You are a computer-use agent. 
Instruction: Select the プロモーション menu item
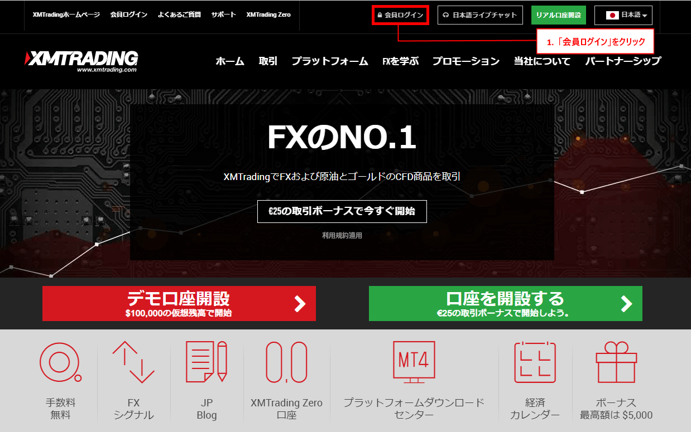pyautogui.click(x=466, y=61)
